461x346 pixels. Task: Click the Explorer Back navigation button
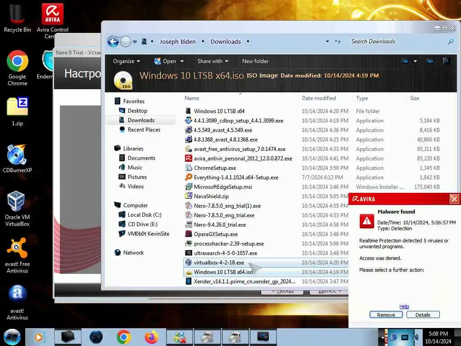[113, 42]
